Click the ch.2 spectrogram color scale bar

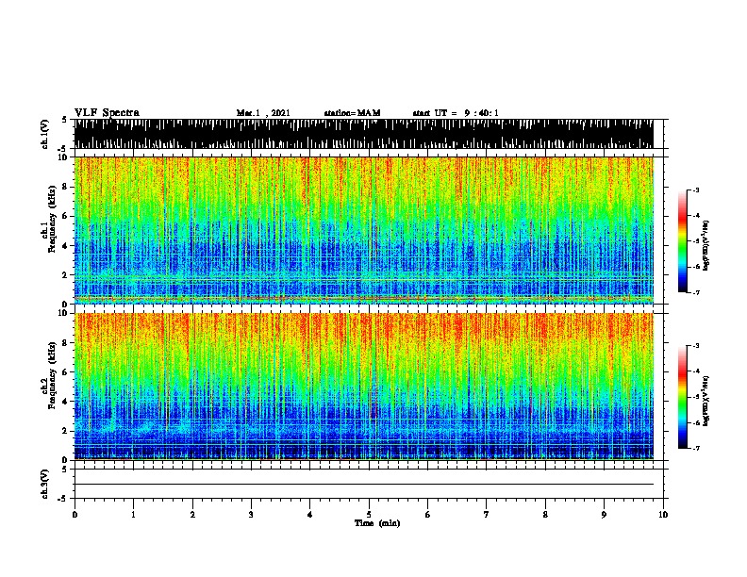click(x=683, y=397)
